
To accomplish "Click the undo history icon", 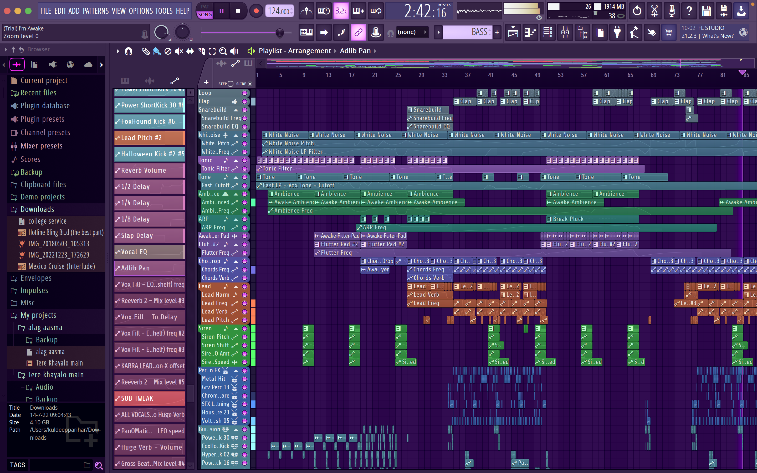I will point(637,11).
